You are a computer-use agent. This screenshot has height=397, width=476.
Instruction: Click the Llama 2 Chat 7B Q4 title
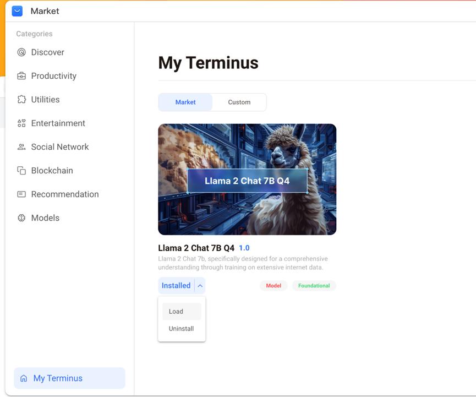(x=196, y=248)
